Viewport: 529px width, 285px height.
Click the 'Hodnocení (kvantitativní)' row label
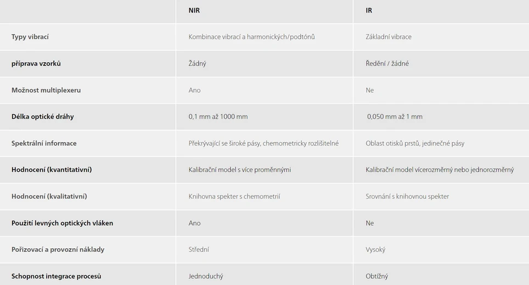(52, 170)
